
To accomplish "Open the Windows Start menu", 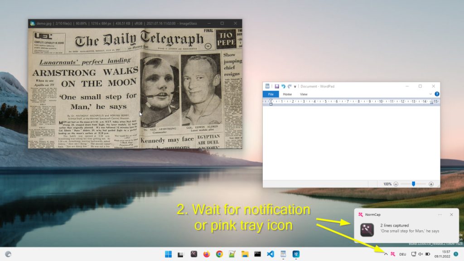I will tap(168, 254).
